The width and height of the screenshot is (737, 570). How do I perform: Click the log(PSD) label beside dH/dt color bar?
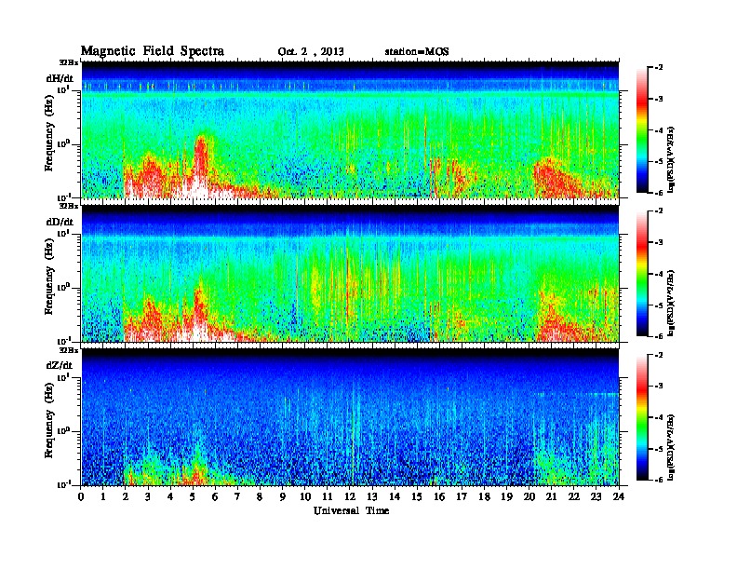coord(672,159)
